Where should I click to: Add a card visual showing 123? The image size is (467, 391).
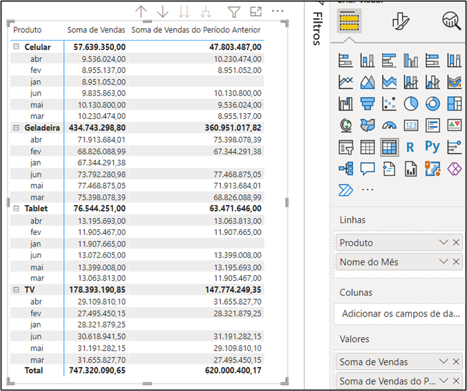click(410, 126)
